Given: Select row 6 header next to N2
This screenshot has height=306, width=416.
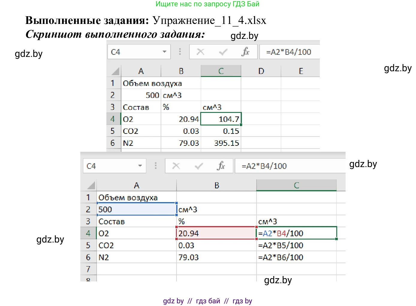Looking at the screenshot, I should (88, 257).
